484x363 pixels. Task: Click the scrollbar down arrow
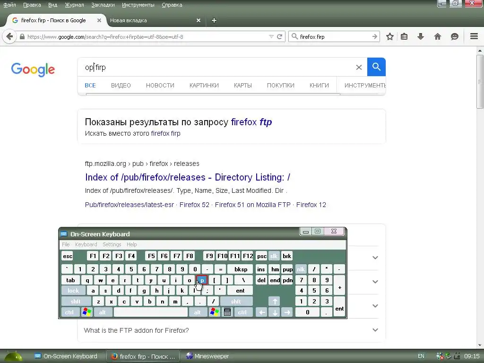click(x=480, y=345)
